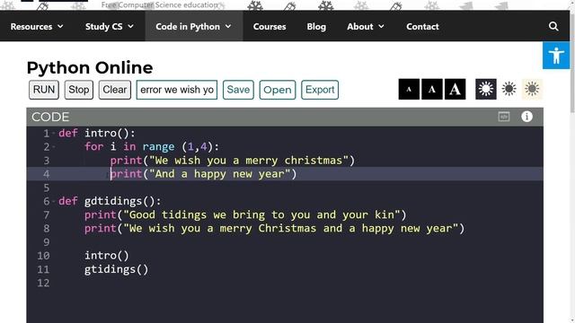Click line 3 print statement text
575x323 pixels.
pyautogui.click(x=232, y=161)
